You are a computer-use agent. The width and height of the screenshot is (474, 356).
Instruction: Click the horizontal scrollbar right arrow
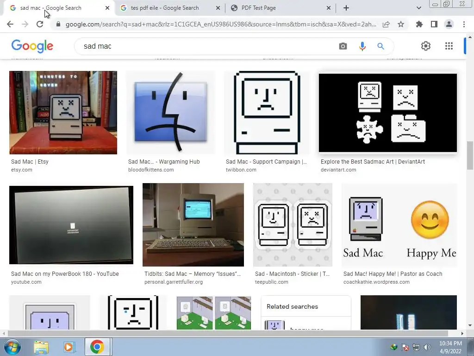pyautogui.click(x=462, y=333)
